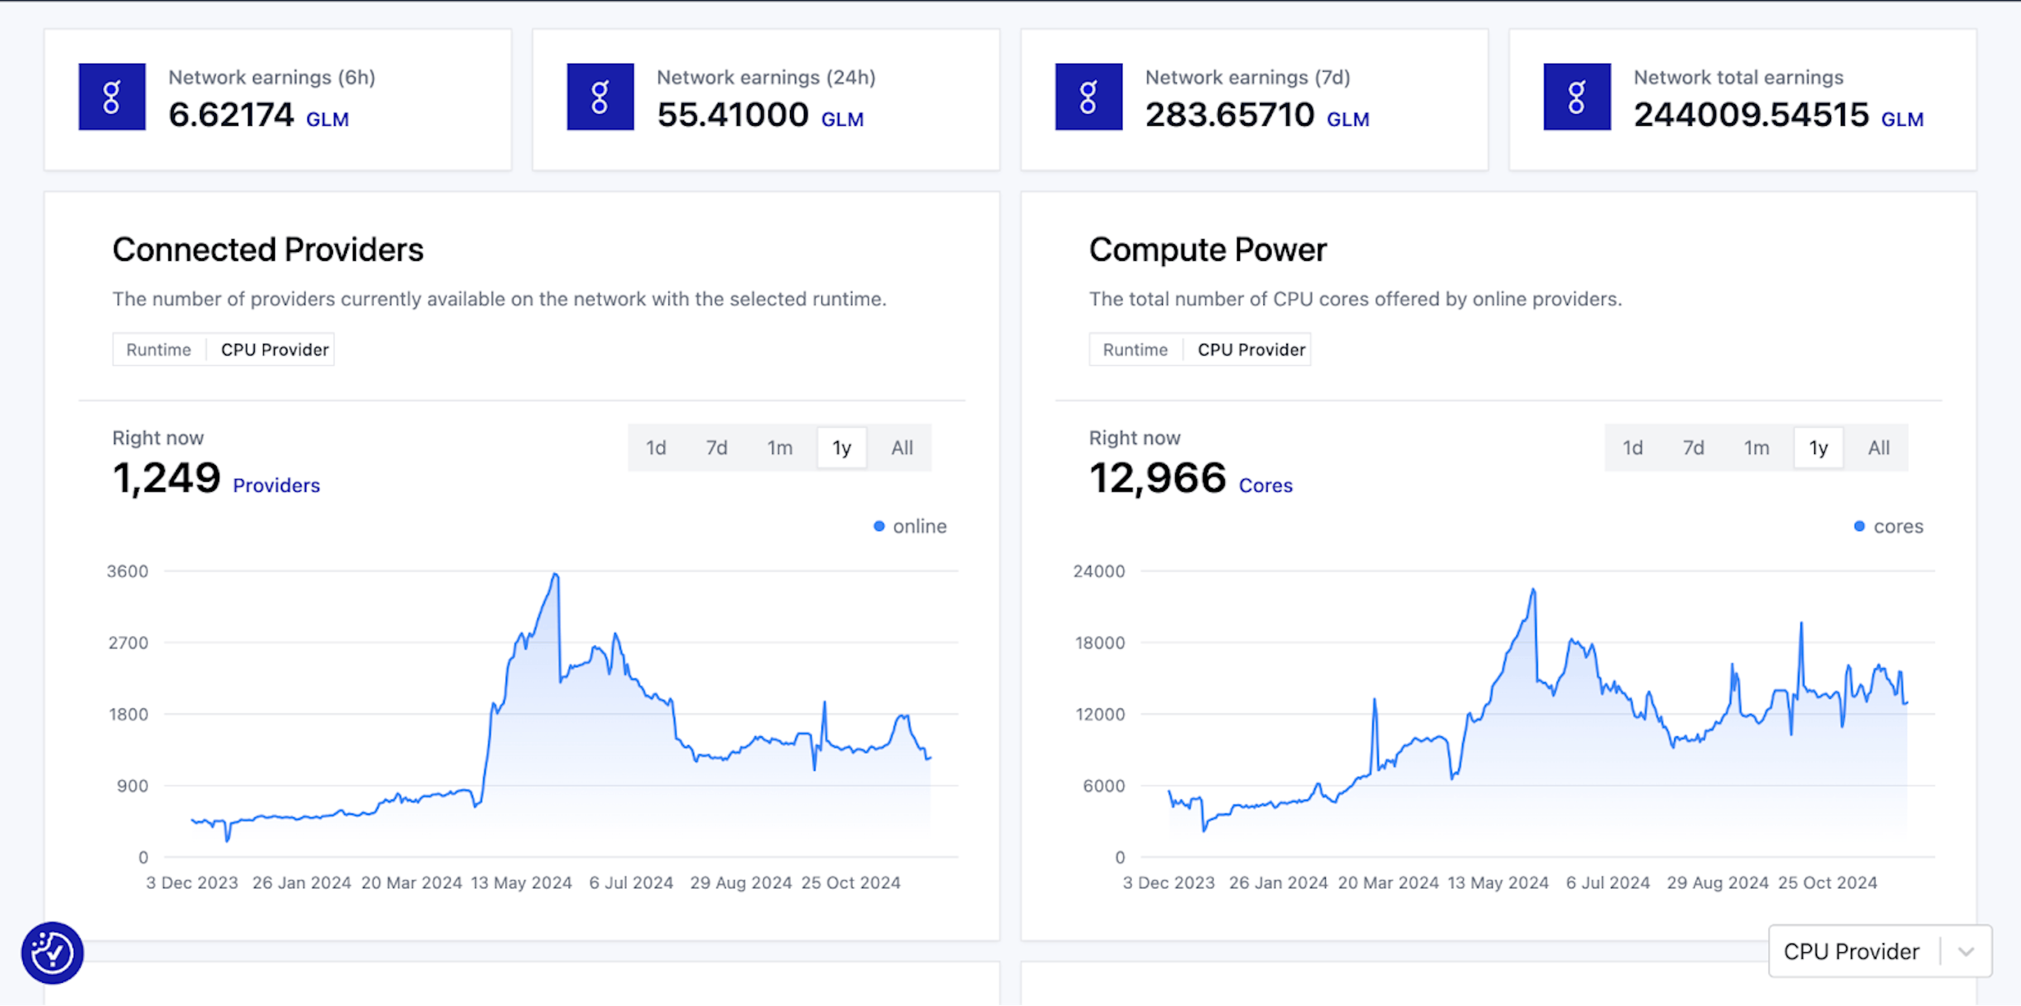Click the GLM icon beside 7d earnings
Screen dimensions: 2021x1006
pyautogui.click(x=1088, y=96)
